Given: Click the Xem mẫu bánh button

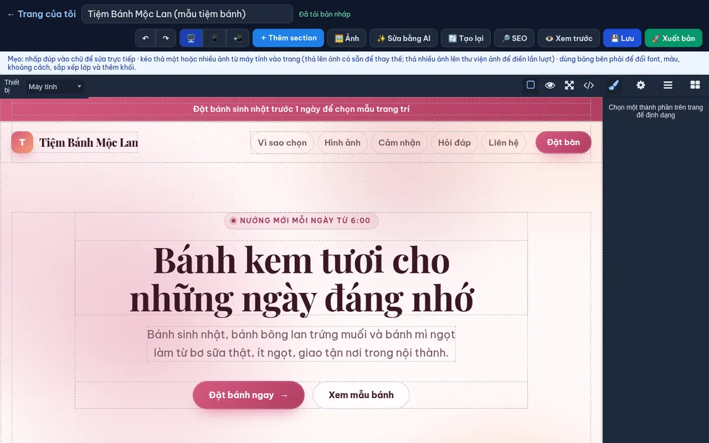Looking at the screenshot, I should pos(361,395).
